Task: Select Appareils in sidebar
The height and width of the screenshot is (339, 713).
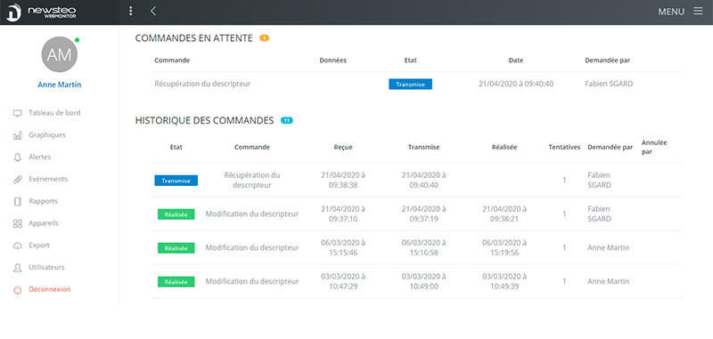Action: pyautogui.click(x=44, y=223)
